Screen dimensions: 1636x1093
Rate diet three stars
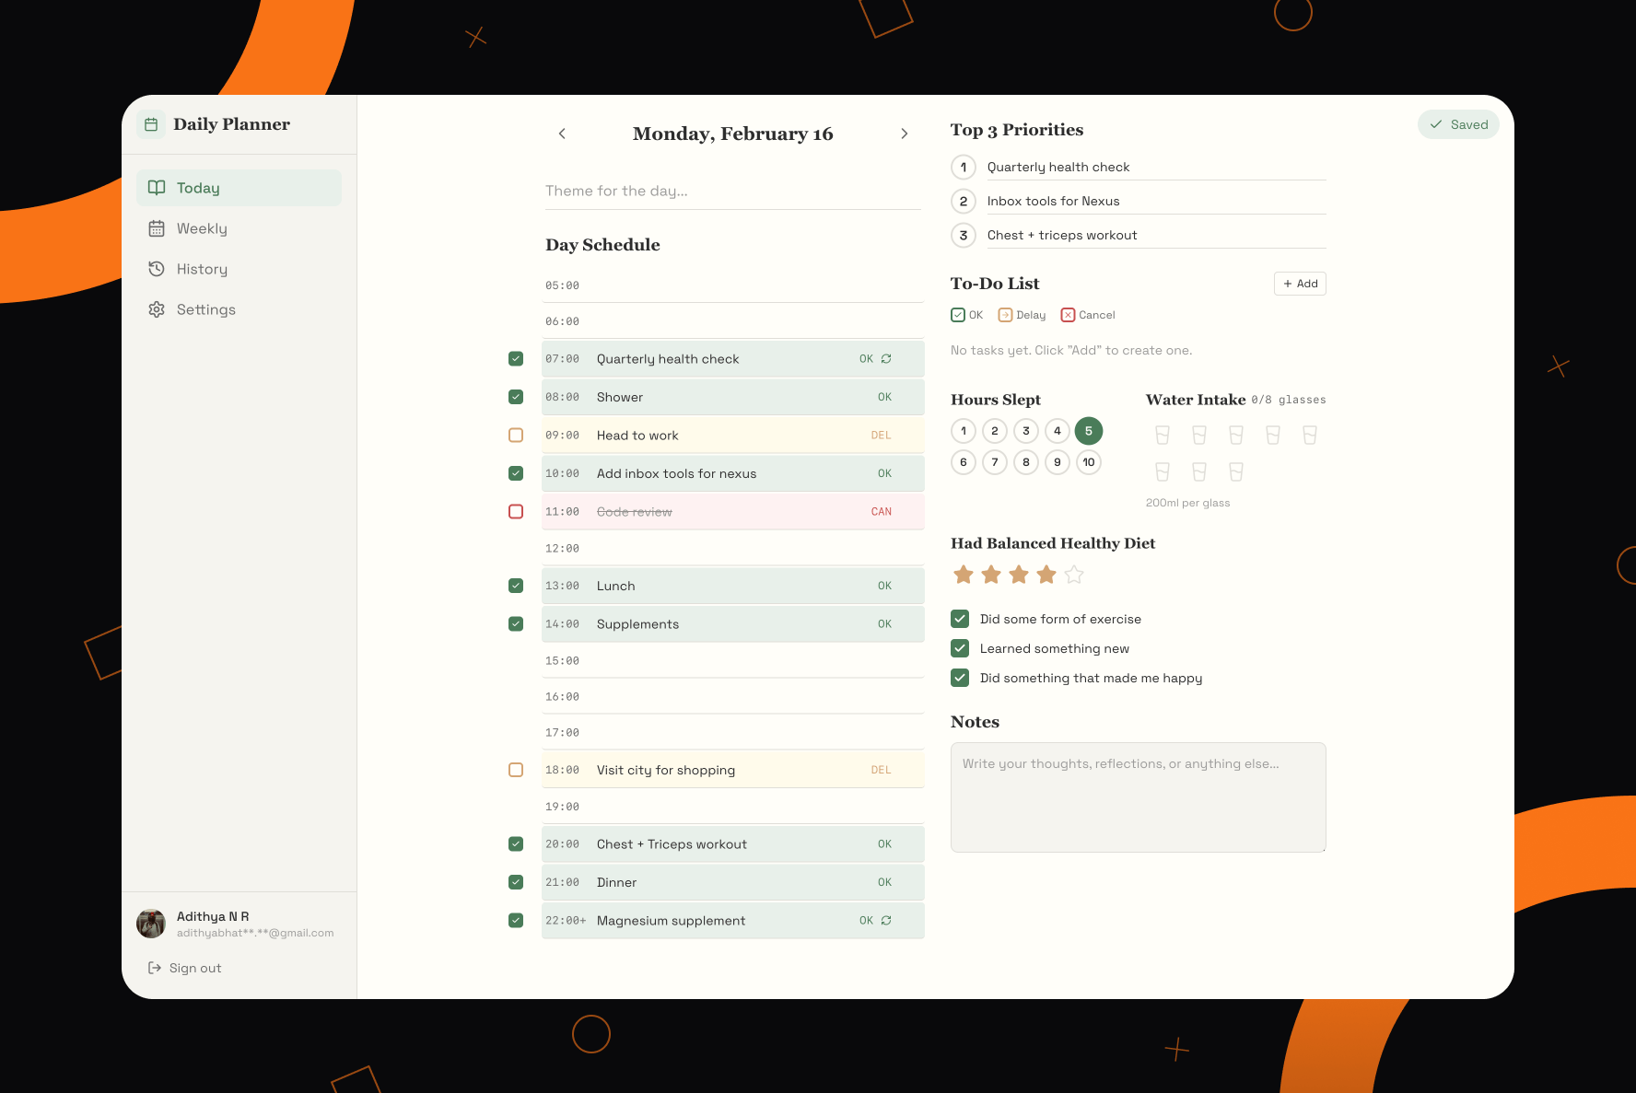[1019, 575]
